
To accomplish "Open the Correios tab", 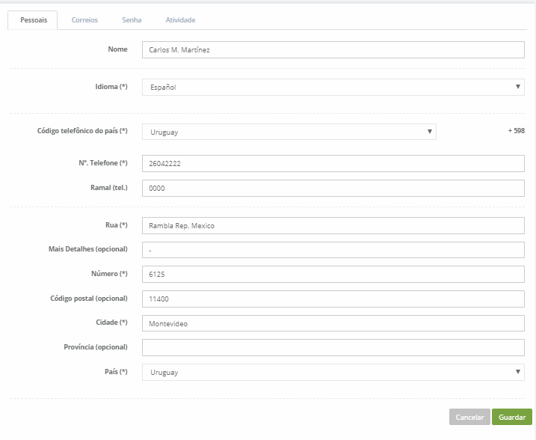I will pyautogui.click(x=84, y=20).
